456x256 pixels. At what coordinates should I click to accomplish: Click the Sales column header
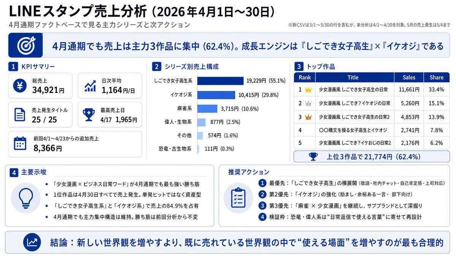pos(409,77)
